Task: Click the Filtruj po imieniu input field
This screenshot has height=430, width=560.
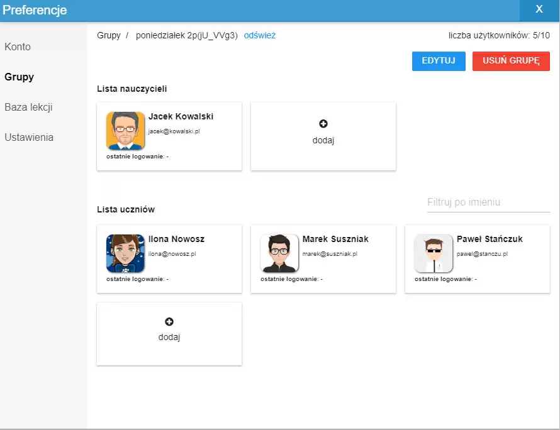Action: [x=488, y=202]
